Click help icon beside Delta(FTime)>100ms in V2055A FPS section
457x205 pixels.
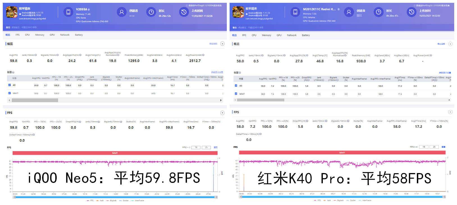click(34, 135)
